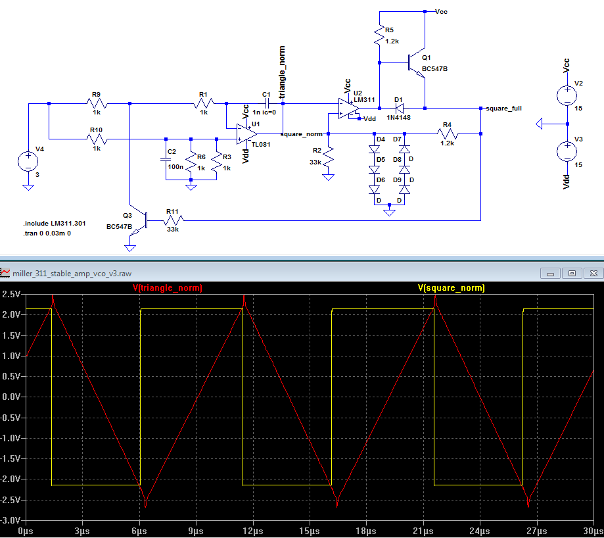Maximize the waveform window
604x538 pixels.
[572, 273]
